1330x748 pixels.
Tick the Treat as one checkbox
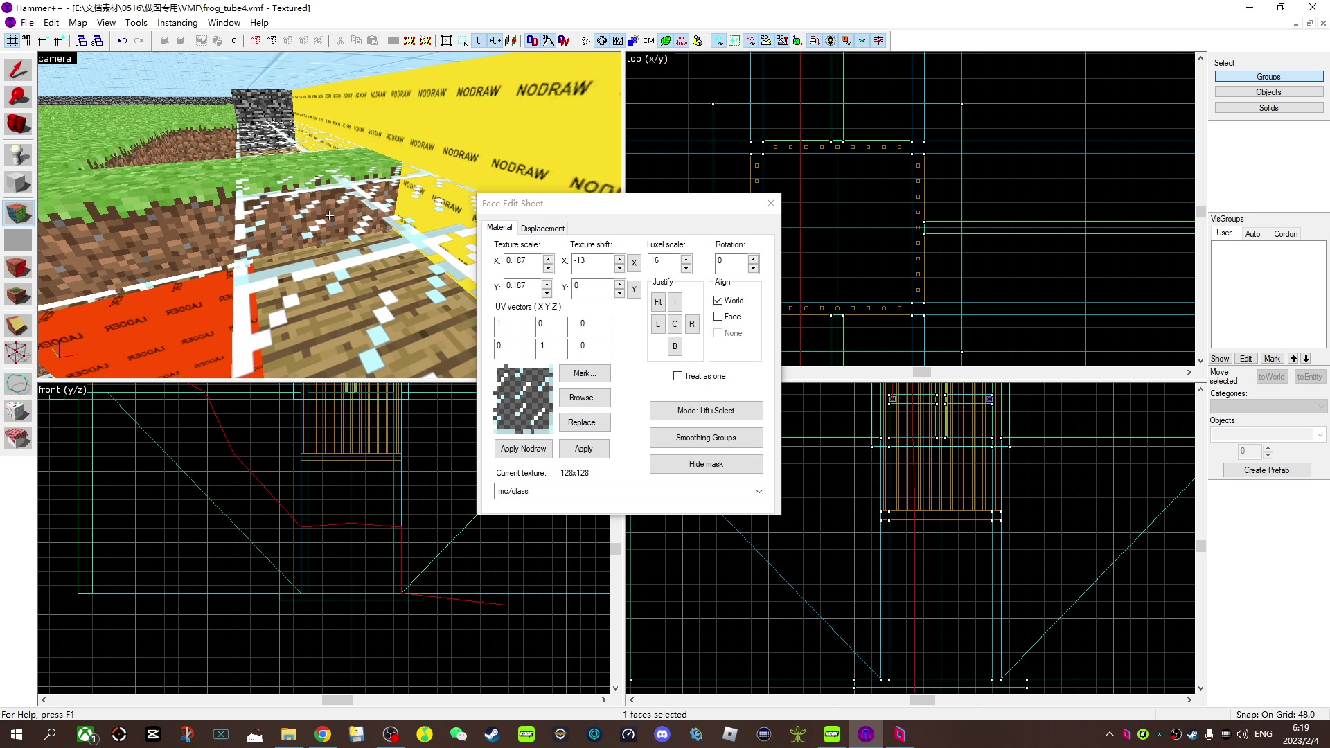[x=678, y=376]
